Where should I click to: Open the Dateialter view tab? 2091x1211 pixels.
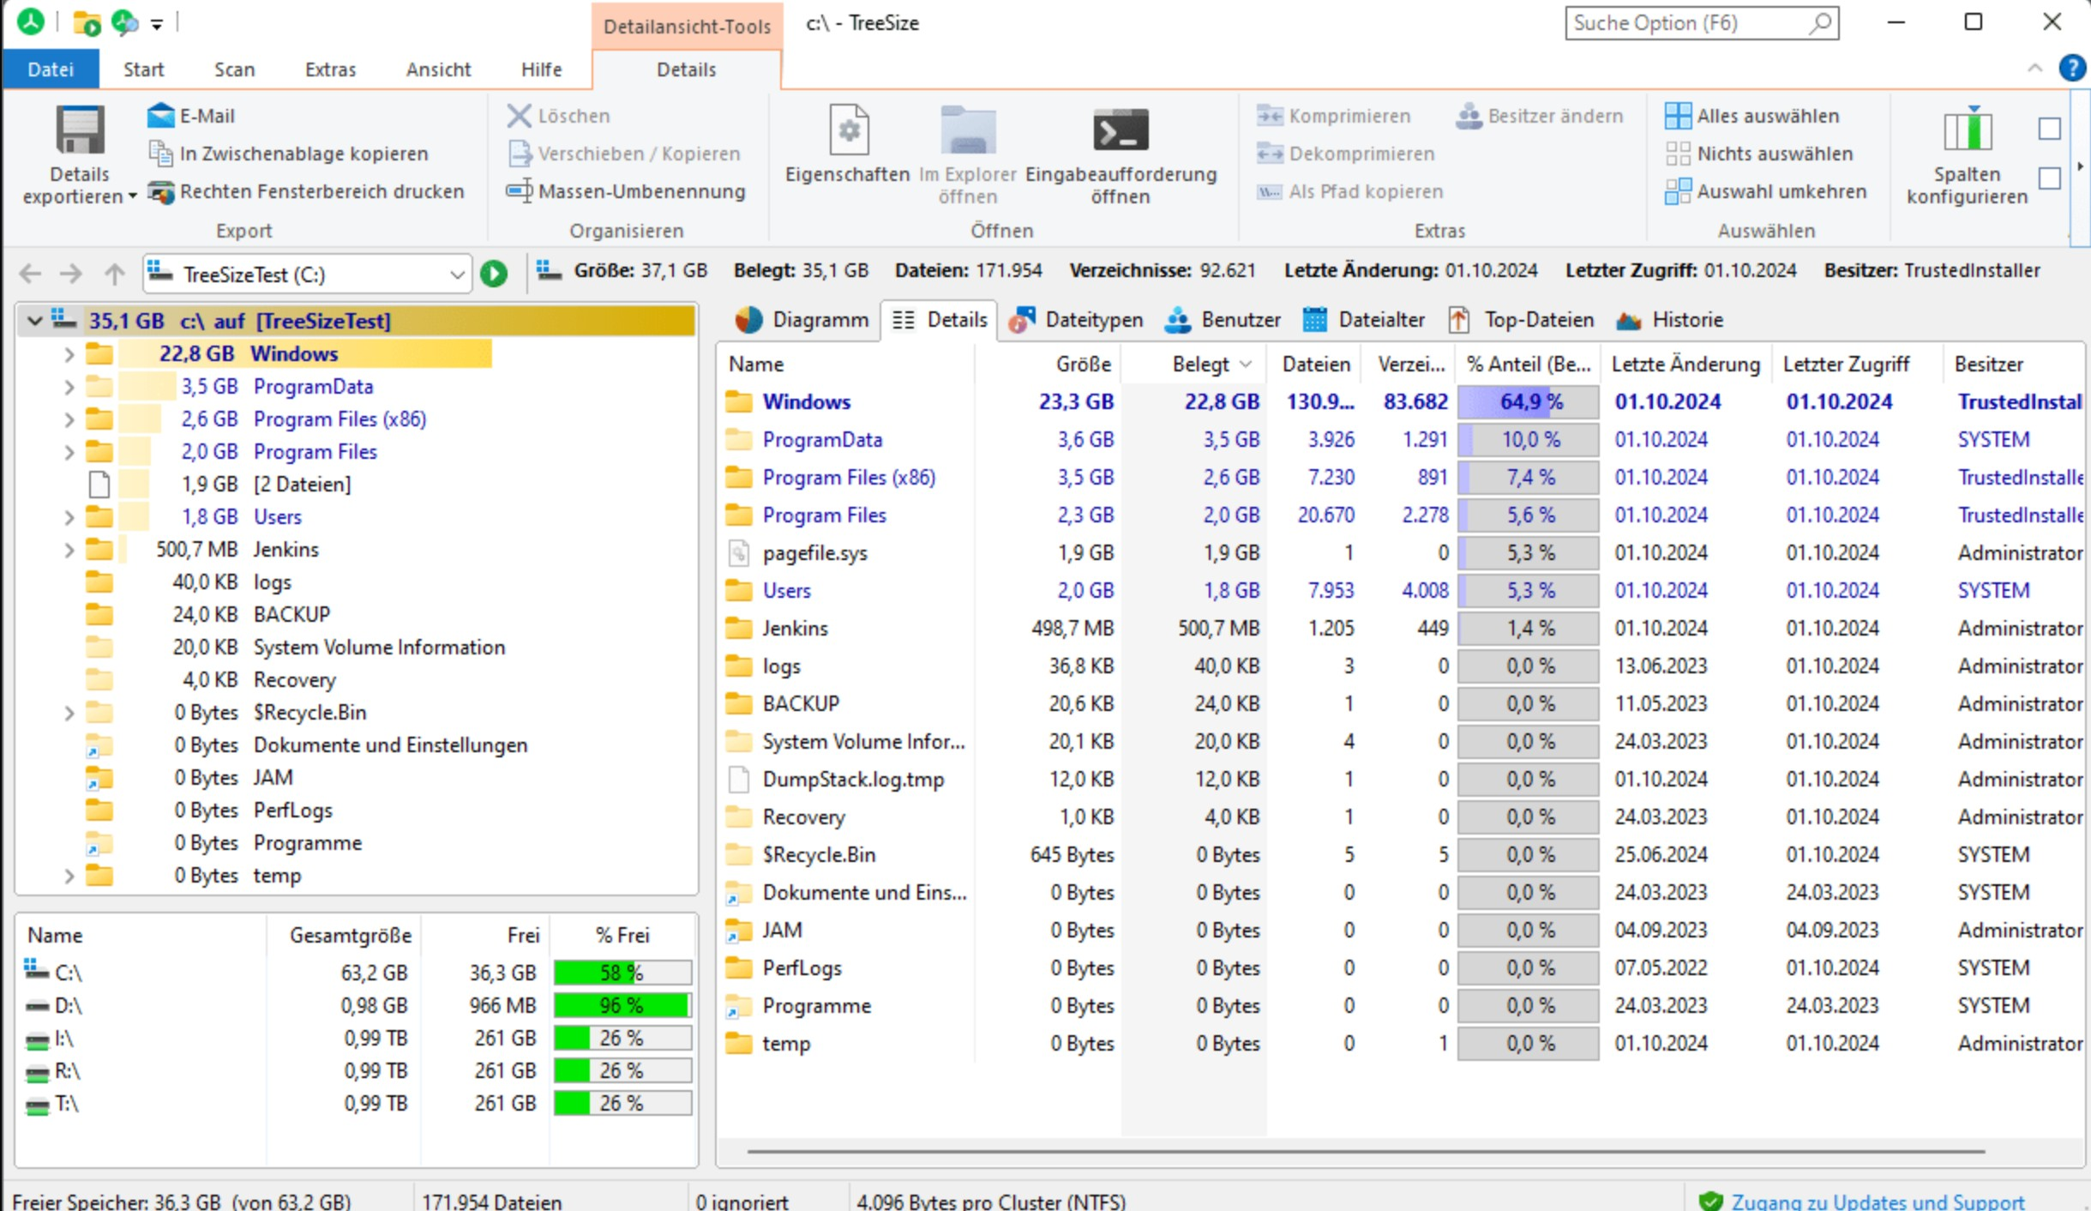pyautogui.click(x=1363, y=320)
